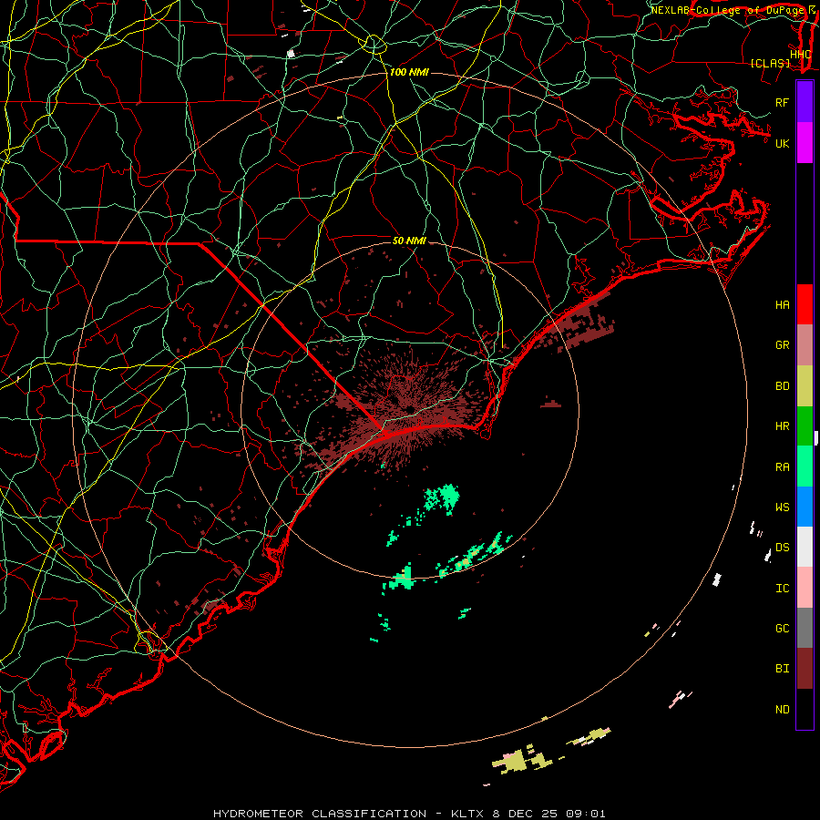Pick the dark green HR legend swatch
The width and height of the screenshot is (820, 820).
[805, 426]
